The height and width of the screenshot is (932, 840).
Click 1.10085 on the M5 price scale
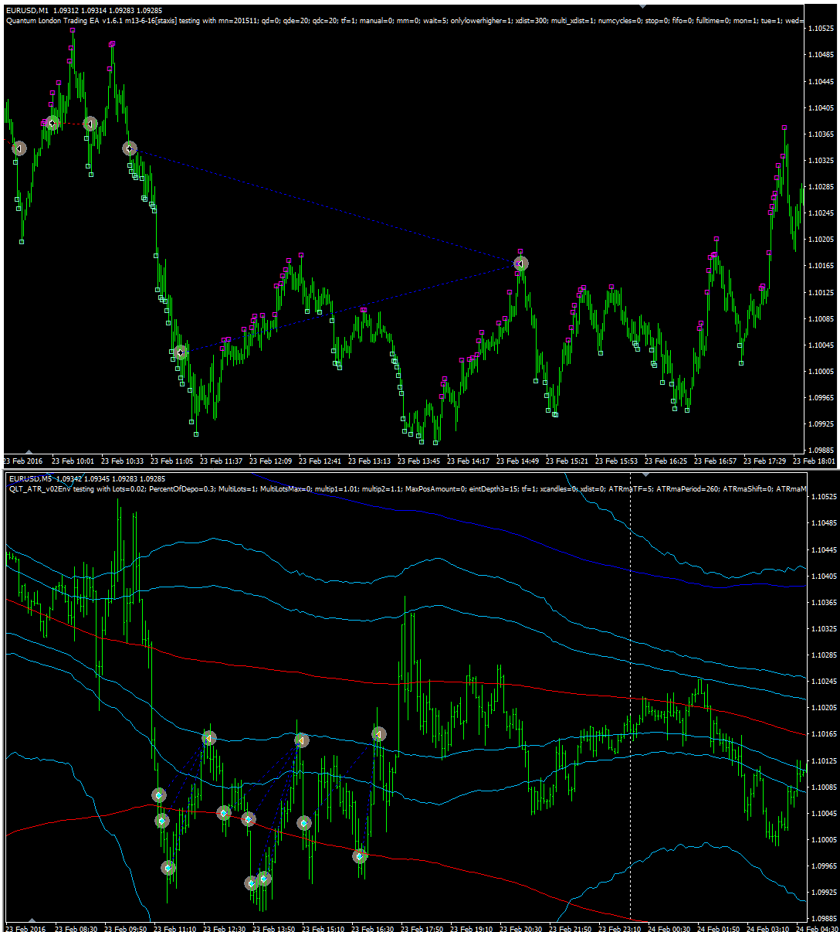coord(823,787)
